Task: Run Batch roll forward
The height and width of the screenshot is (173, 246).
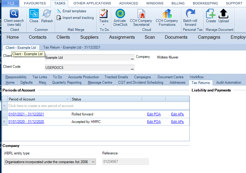Action: [190, 17]
